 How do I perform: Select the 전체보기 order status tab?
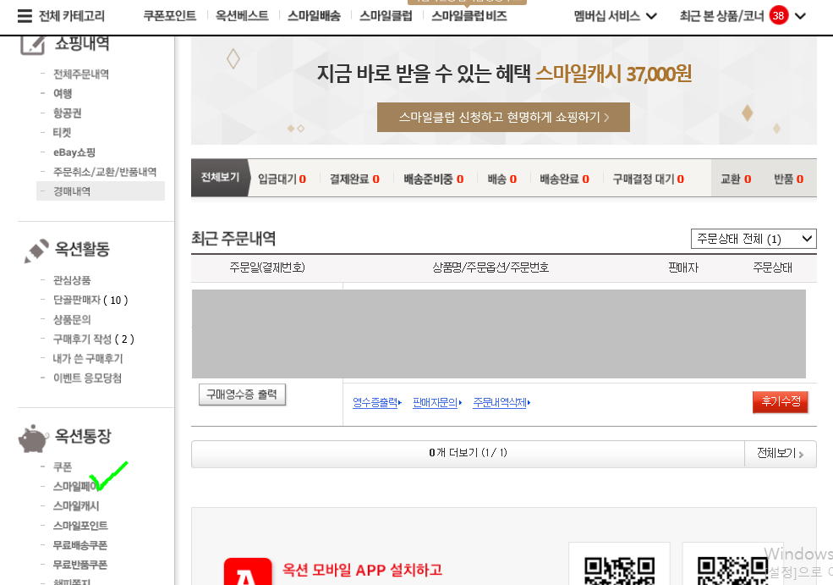click(x=220, y=178)
